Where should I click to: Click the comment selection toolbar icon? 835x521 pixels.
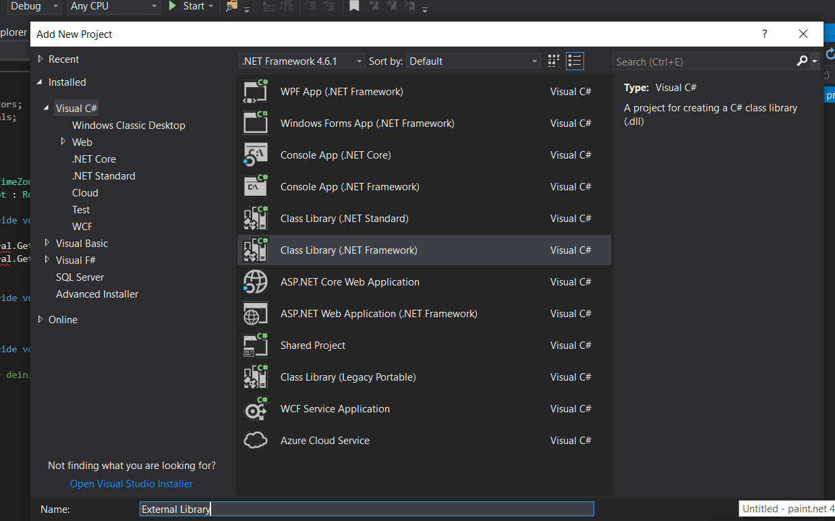(312, 6)
